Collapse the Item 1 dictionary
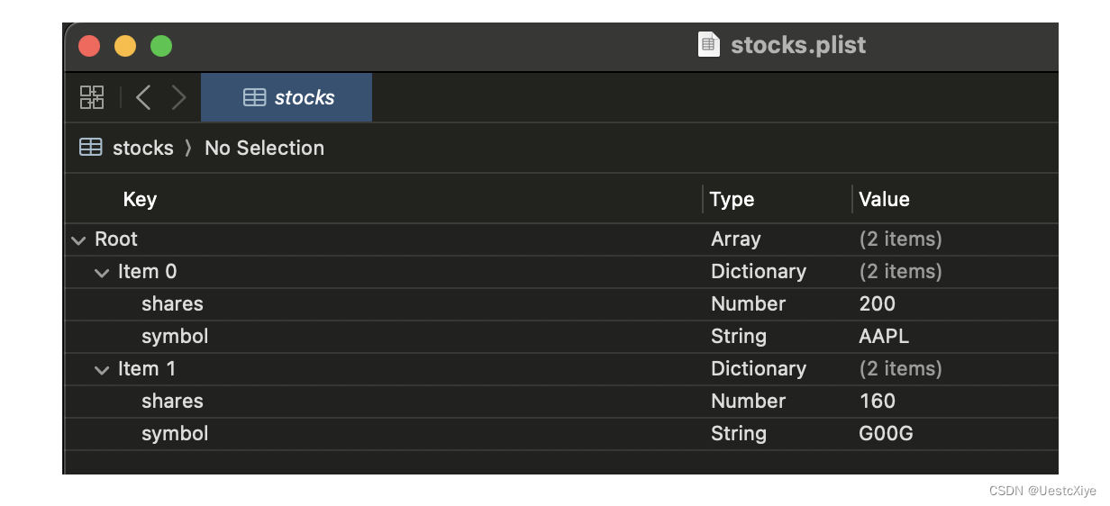This screenshot has width=1110, height=506. [x=102, y=370]
